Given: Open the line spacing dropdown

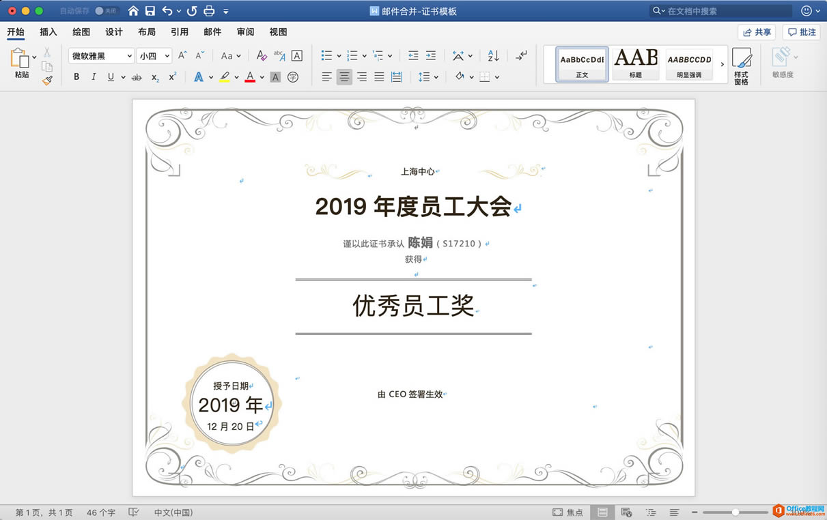Looking at the screenshot, I should pos(427,76).
